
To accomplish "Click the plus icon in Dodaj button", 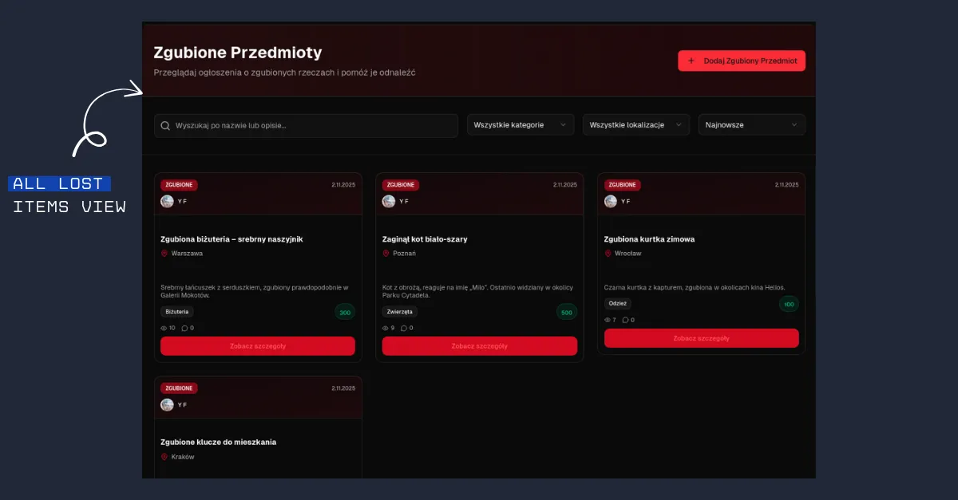I will (691, 61).
